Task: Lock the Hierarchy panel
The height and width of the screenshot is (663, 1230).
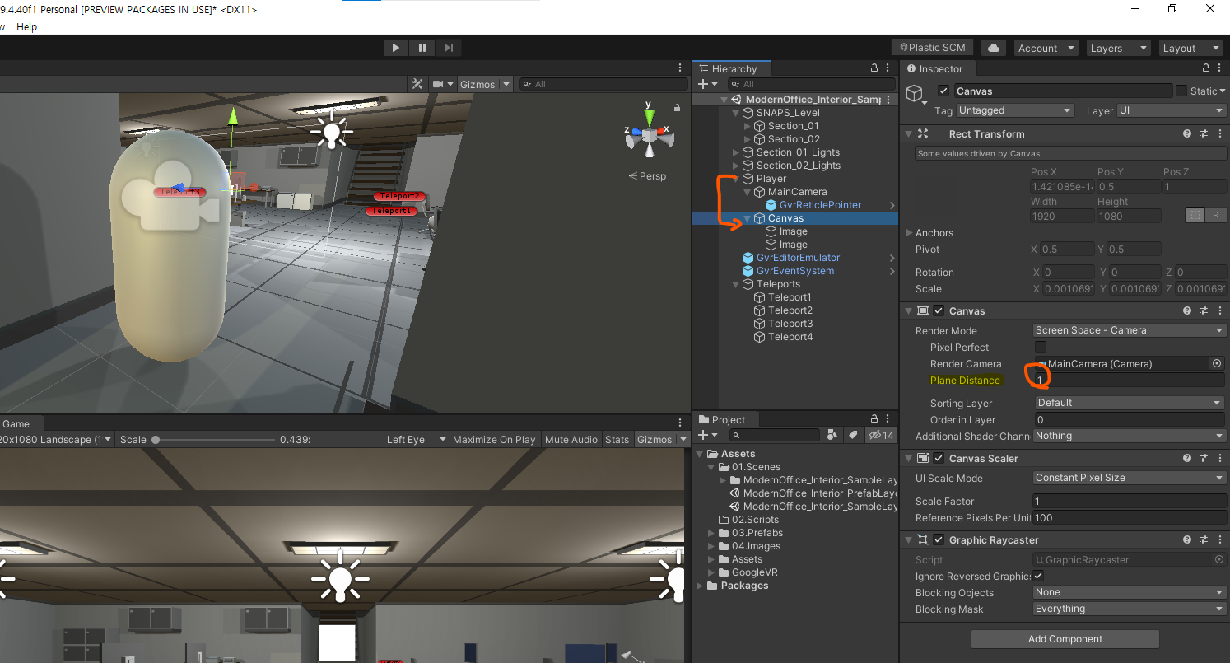Action: (x=874, y=68)
